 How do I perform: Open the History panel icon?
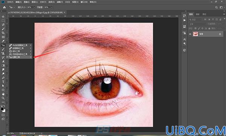point(185,16)
